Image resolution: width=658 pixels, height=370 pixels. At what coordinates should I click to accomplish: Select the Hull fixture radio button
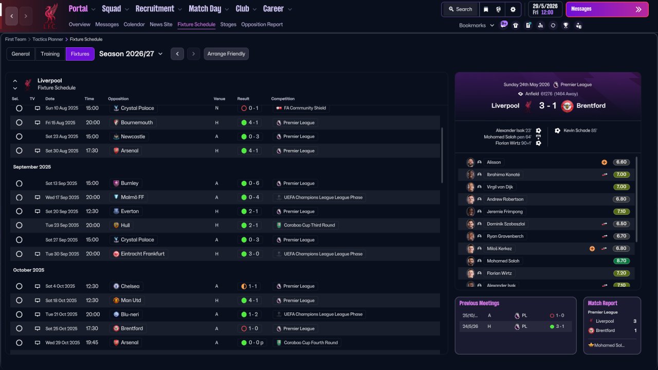[x=19, y=225]
